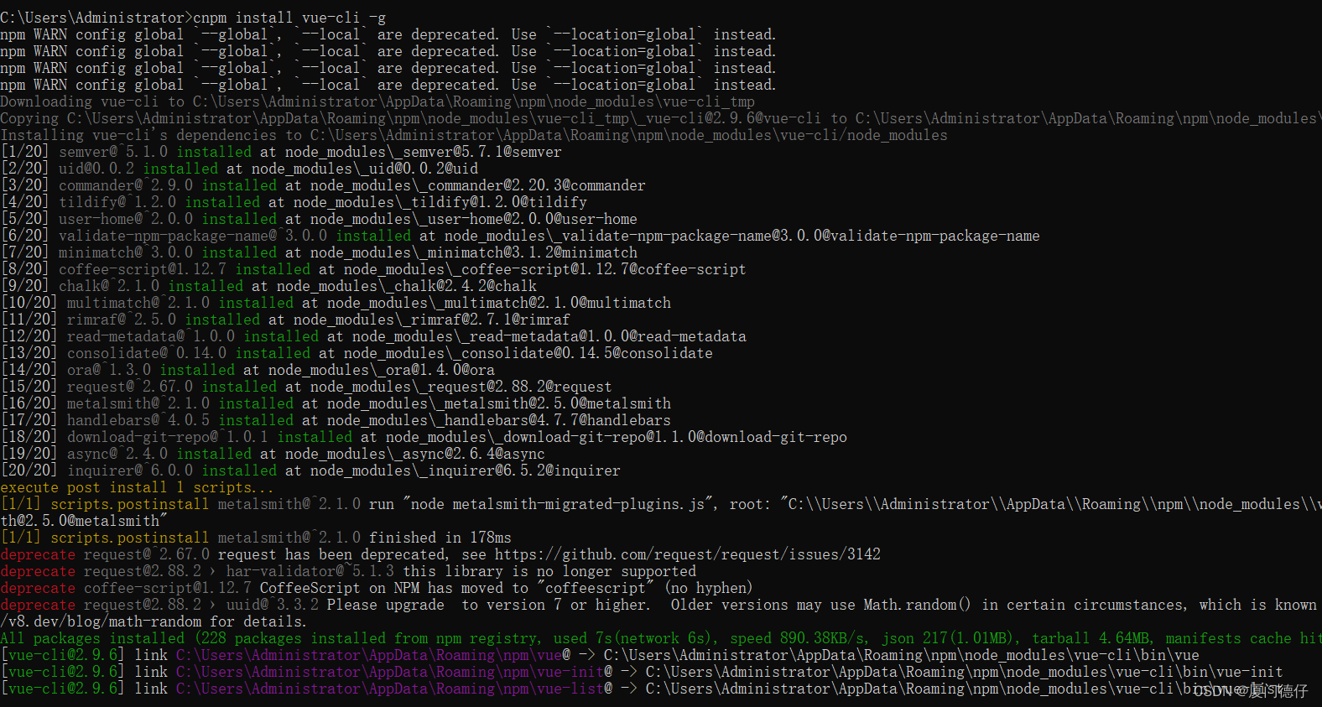Image resolution: width=1322 pixels, height=707 pixels.
Task: Click the command 'cnpm install vue-cli -g'
Action: [289, 18]
